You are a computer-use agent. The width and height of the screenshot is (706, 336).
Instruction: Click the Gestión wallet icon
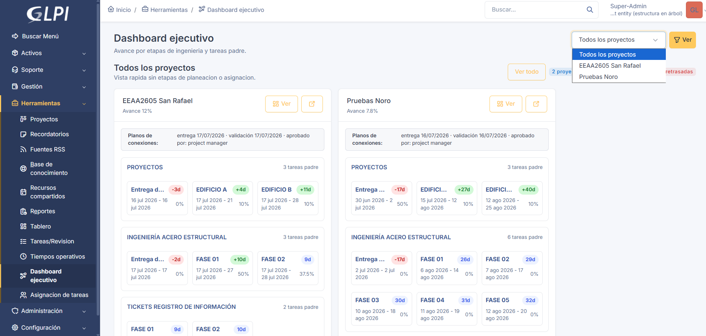(15, 86)
